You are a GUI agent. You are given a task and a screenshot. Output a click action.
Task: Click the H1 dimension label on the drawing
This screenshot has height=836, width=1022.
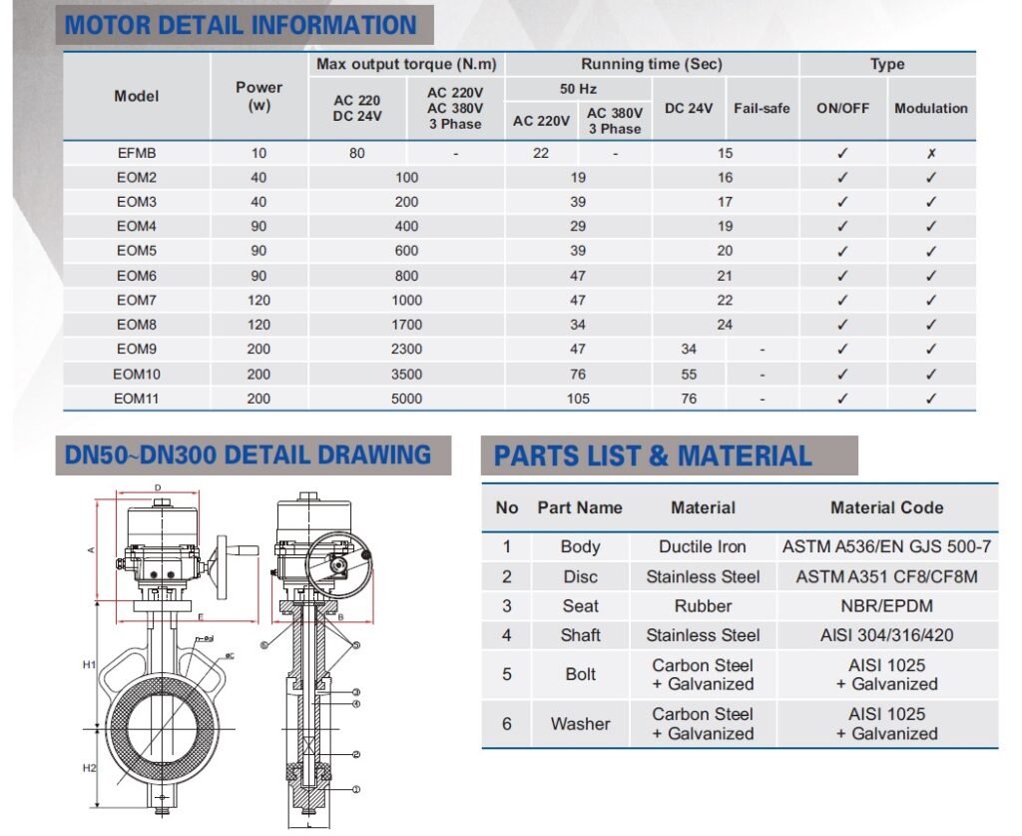pos(89,664)
